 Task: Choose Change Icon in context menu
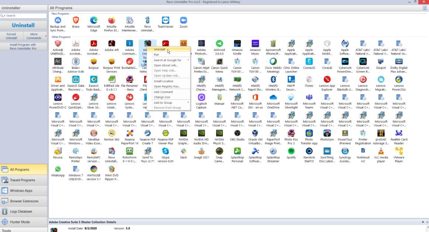tap(169, 97)
